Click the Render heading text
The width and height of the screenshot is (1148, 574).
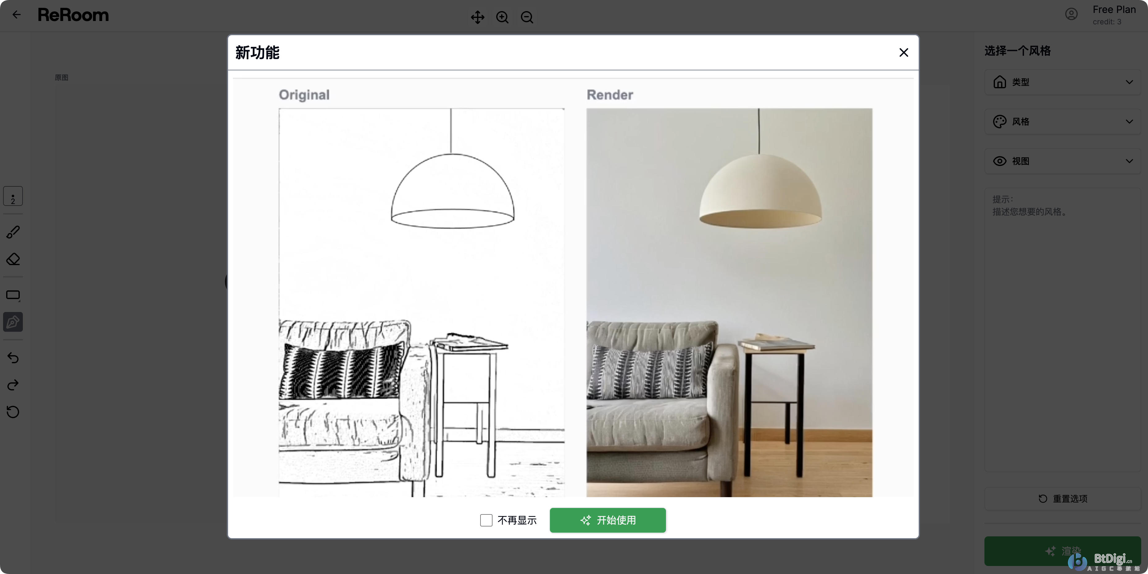click(610, 95)
